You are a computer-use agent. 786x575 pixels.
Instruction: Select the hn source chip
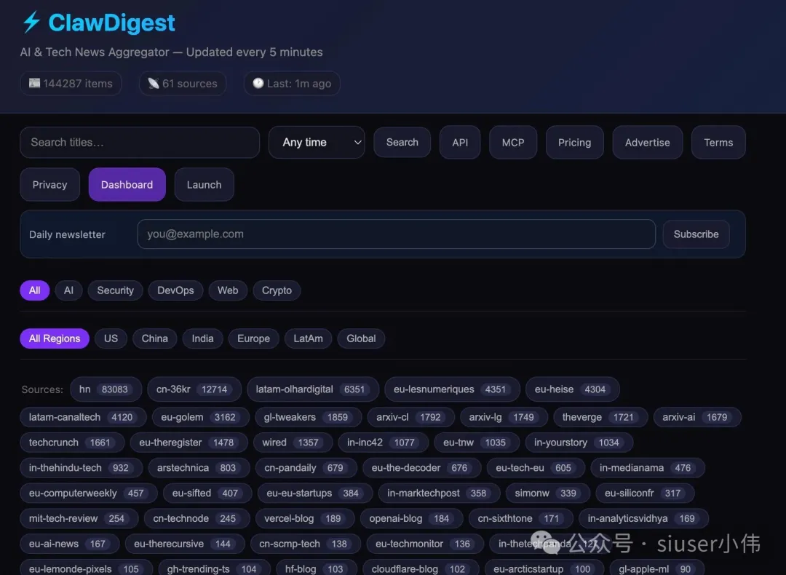pyautogui.click(x=106, y=389)
